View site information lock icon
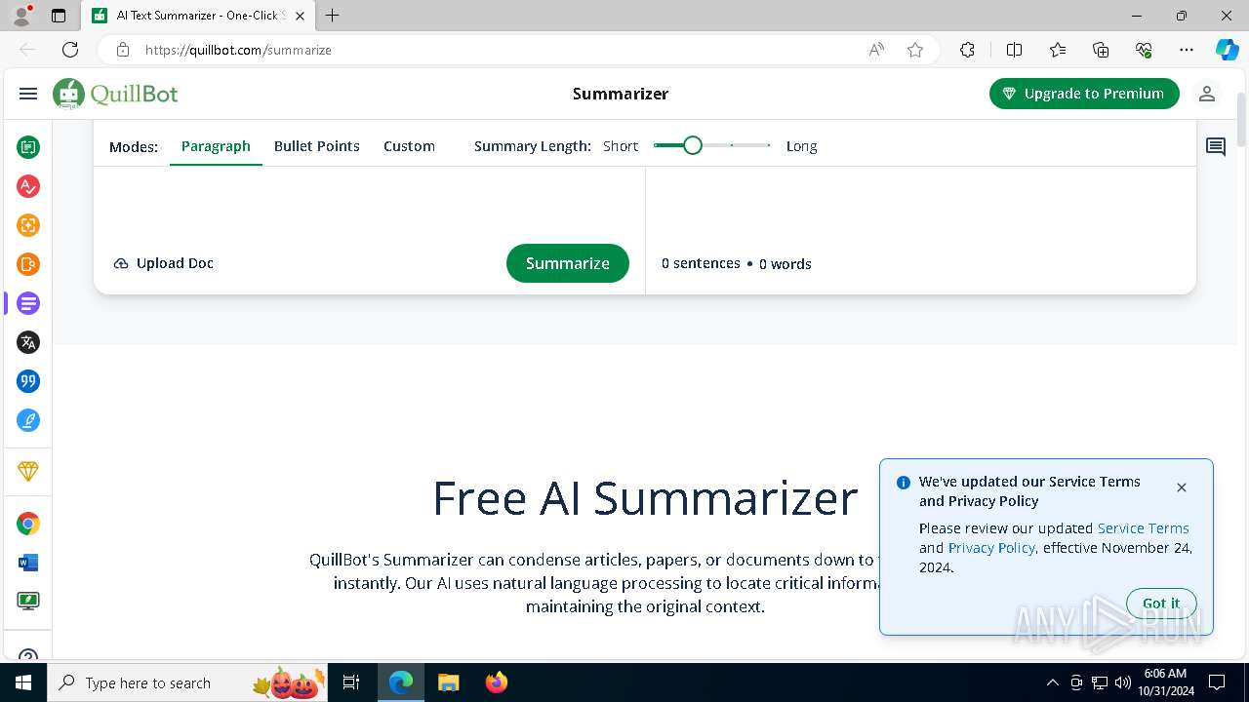 pyautogui.click(x=122, y=50)
